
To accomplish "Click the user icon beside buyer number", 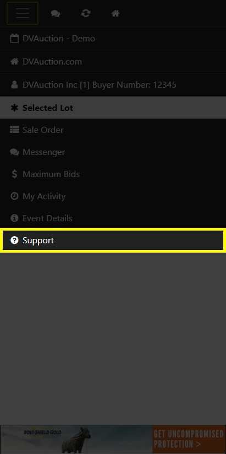I will click(x=14, y=84).
